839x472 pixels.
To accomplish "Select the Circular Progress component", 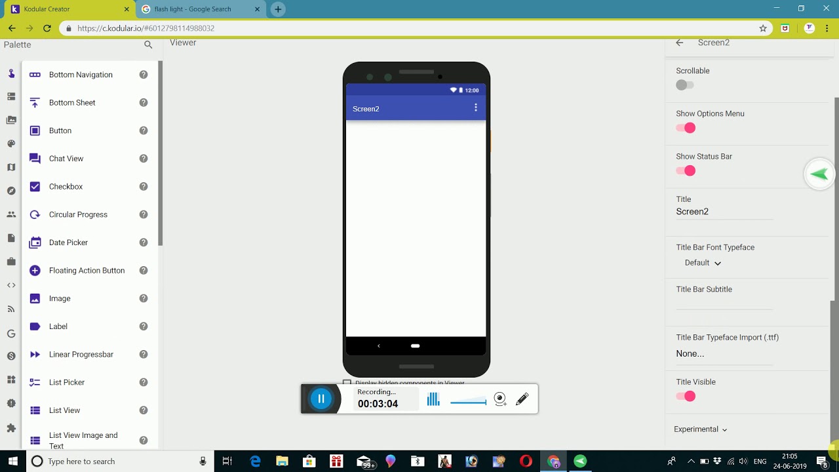I will click(91, 214).
